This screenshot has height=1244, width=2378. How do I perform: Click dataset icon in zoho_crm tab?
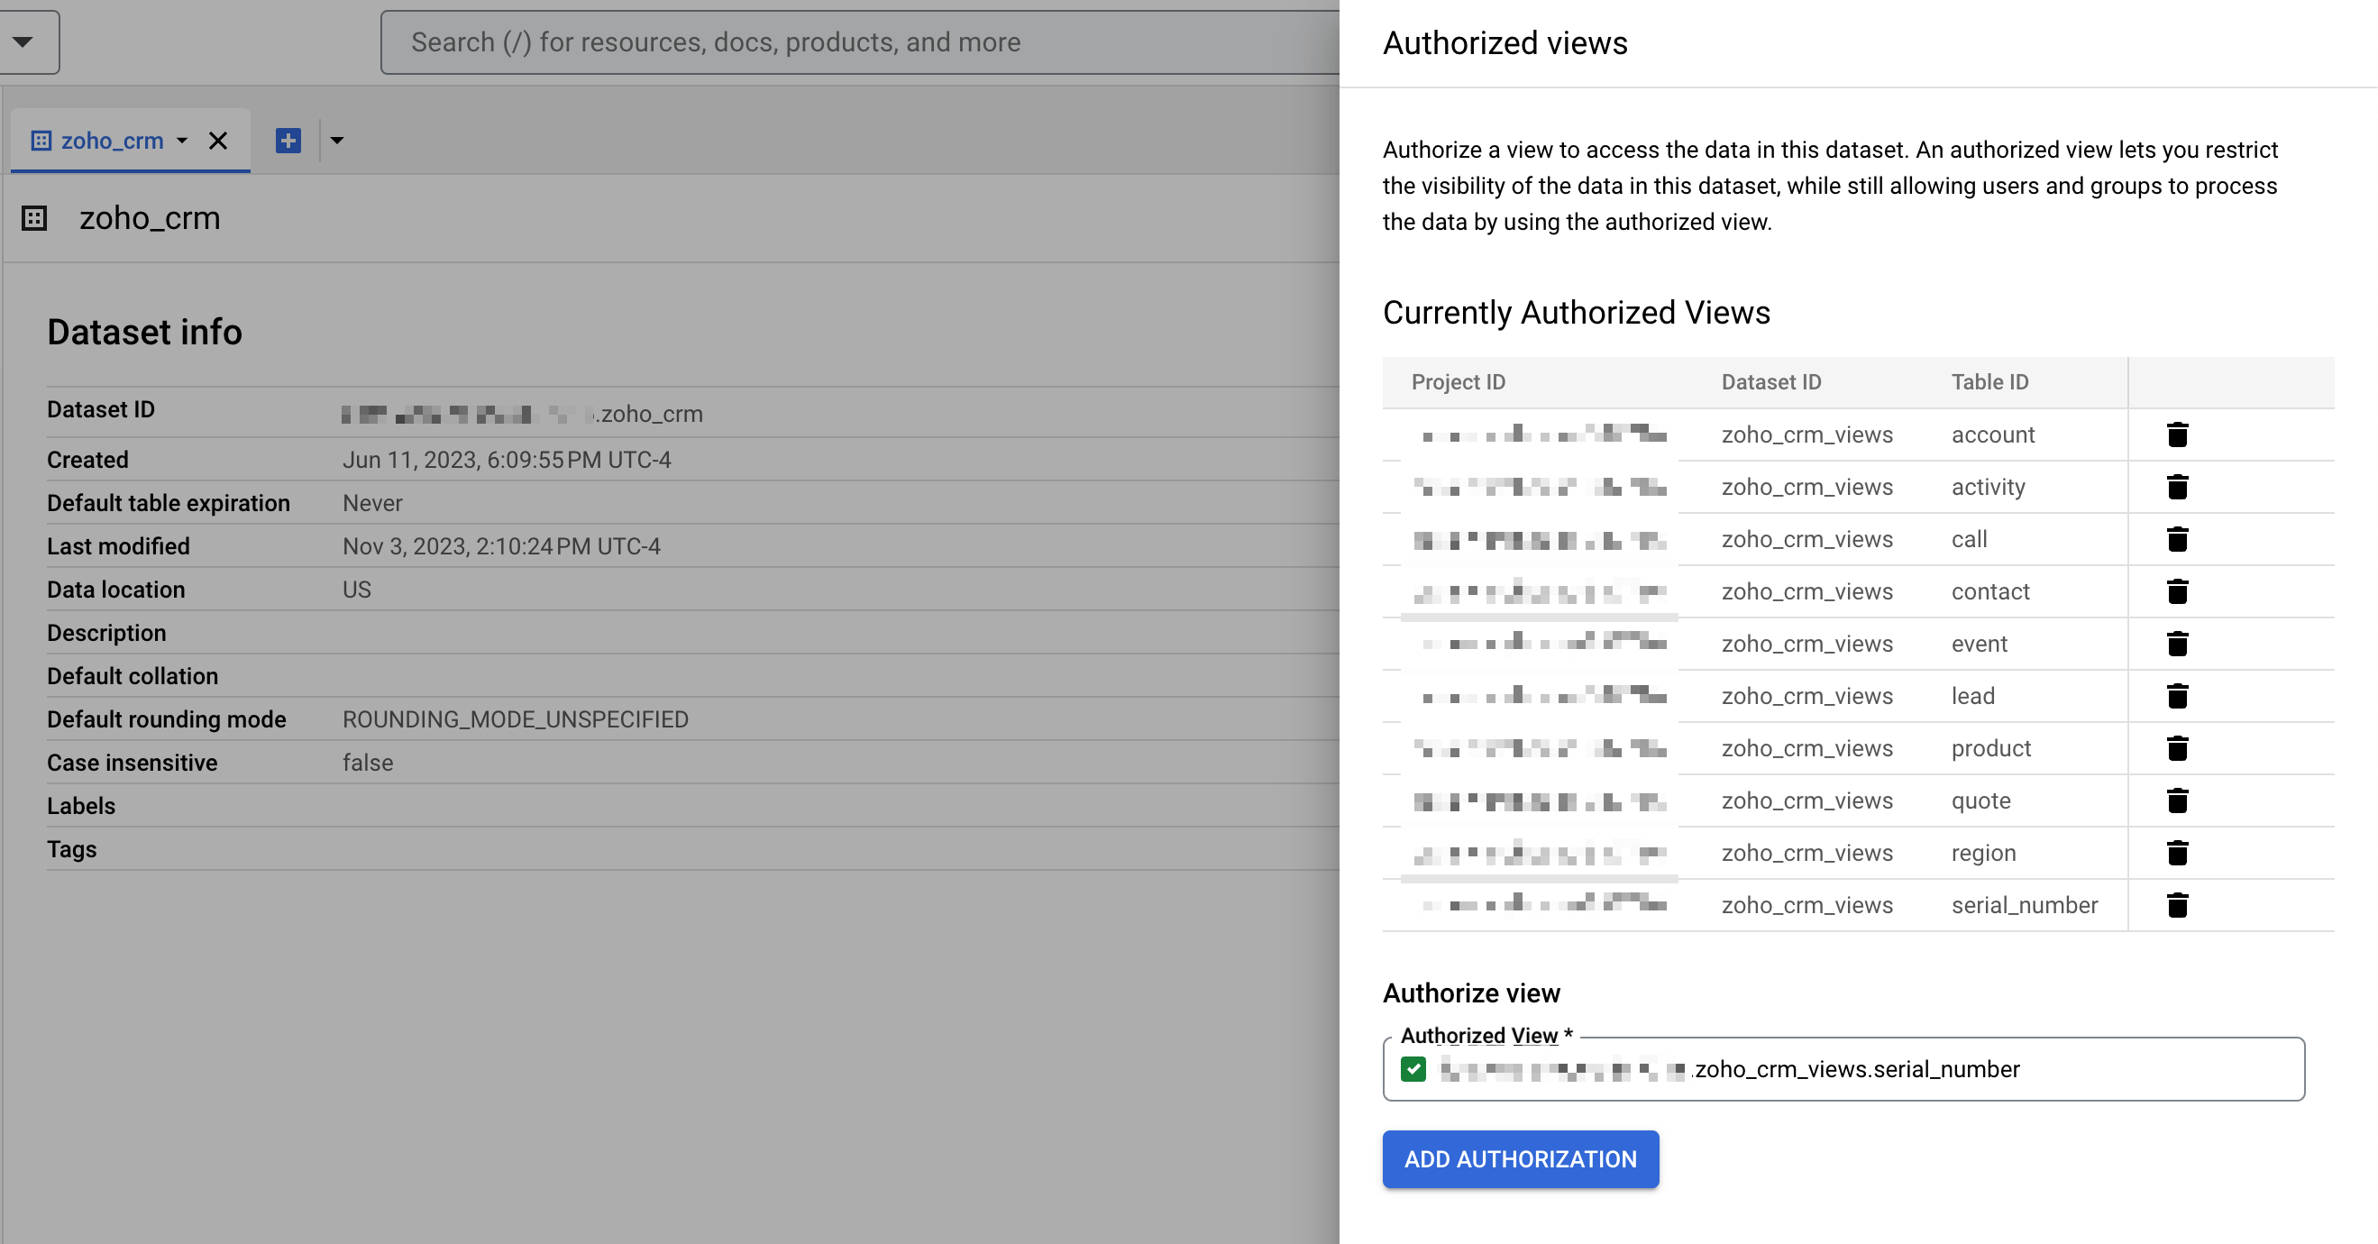(41, 141)
